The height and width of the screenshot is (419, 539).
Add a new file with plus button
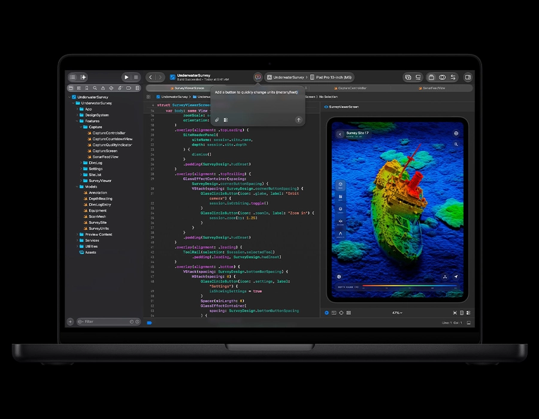point(70,322)
